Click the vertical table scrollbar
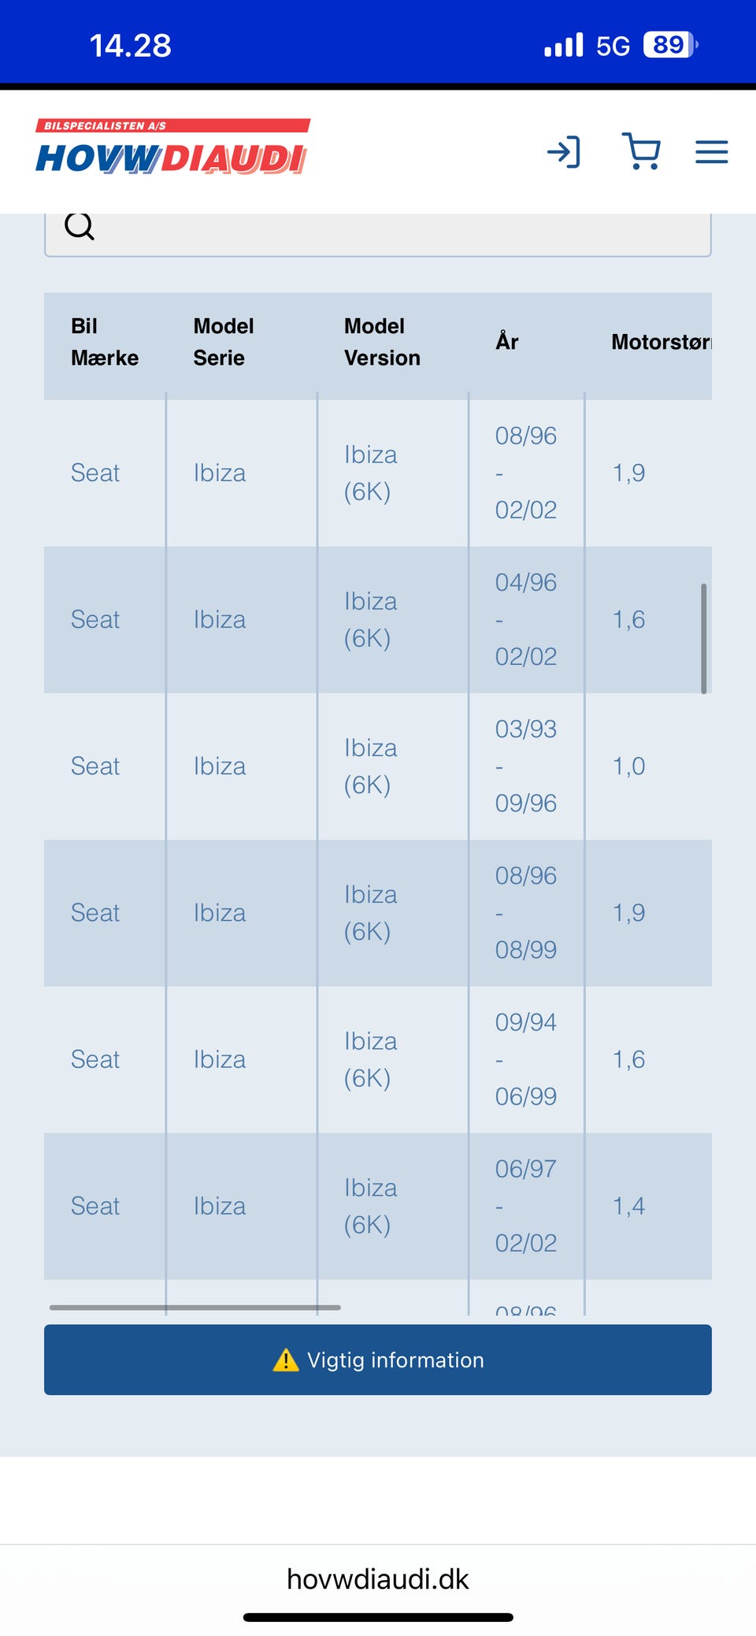Screen dimensions: 756x1636 tap(703, 638)
